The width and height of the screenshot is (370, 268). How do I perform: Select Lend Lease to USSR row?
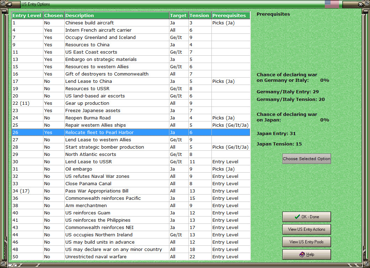click(131, 162)
